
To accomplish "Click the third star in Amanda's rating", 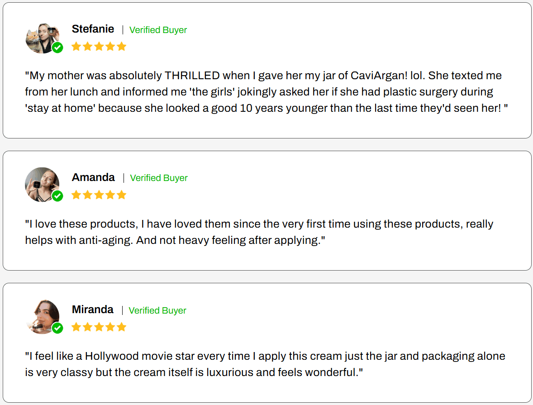I will [x=99, y=195].
